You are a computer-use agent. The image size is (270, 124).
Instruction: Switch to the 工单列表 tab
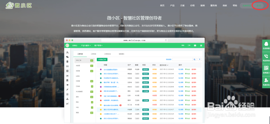point(80,54)
